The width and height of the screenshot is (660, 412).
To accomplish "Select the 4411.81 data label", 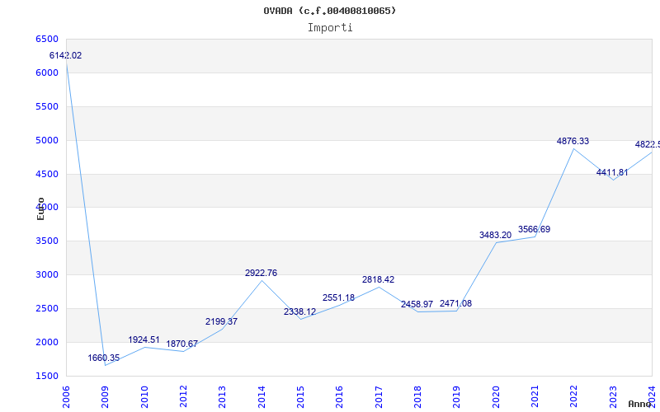I will pyautogui.click(x=612, y=173).
